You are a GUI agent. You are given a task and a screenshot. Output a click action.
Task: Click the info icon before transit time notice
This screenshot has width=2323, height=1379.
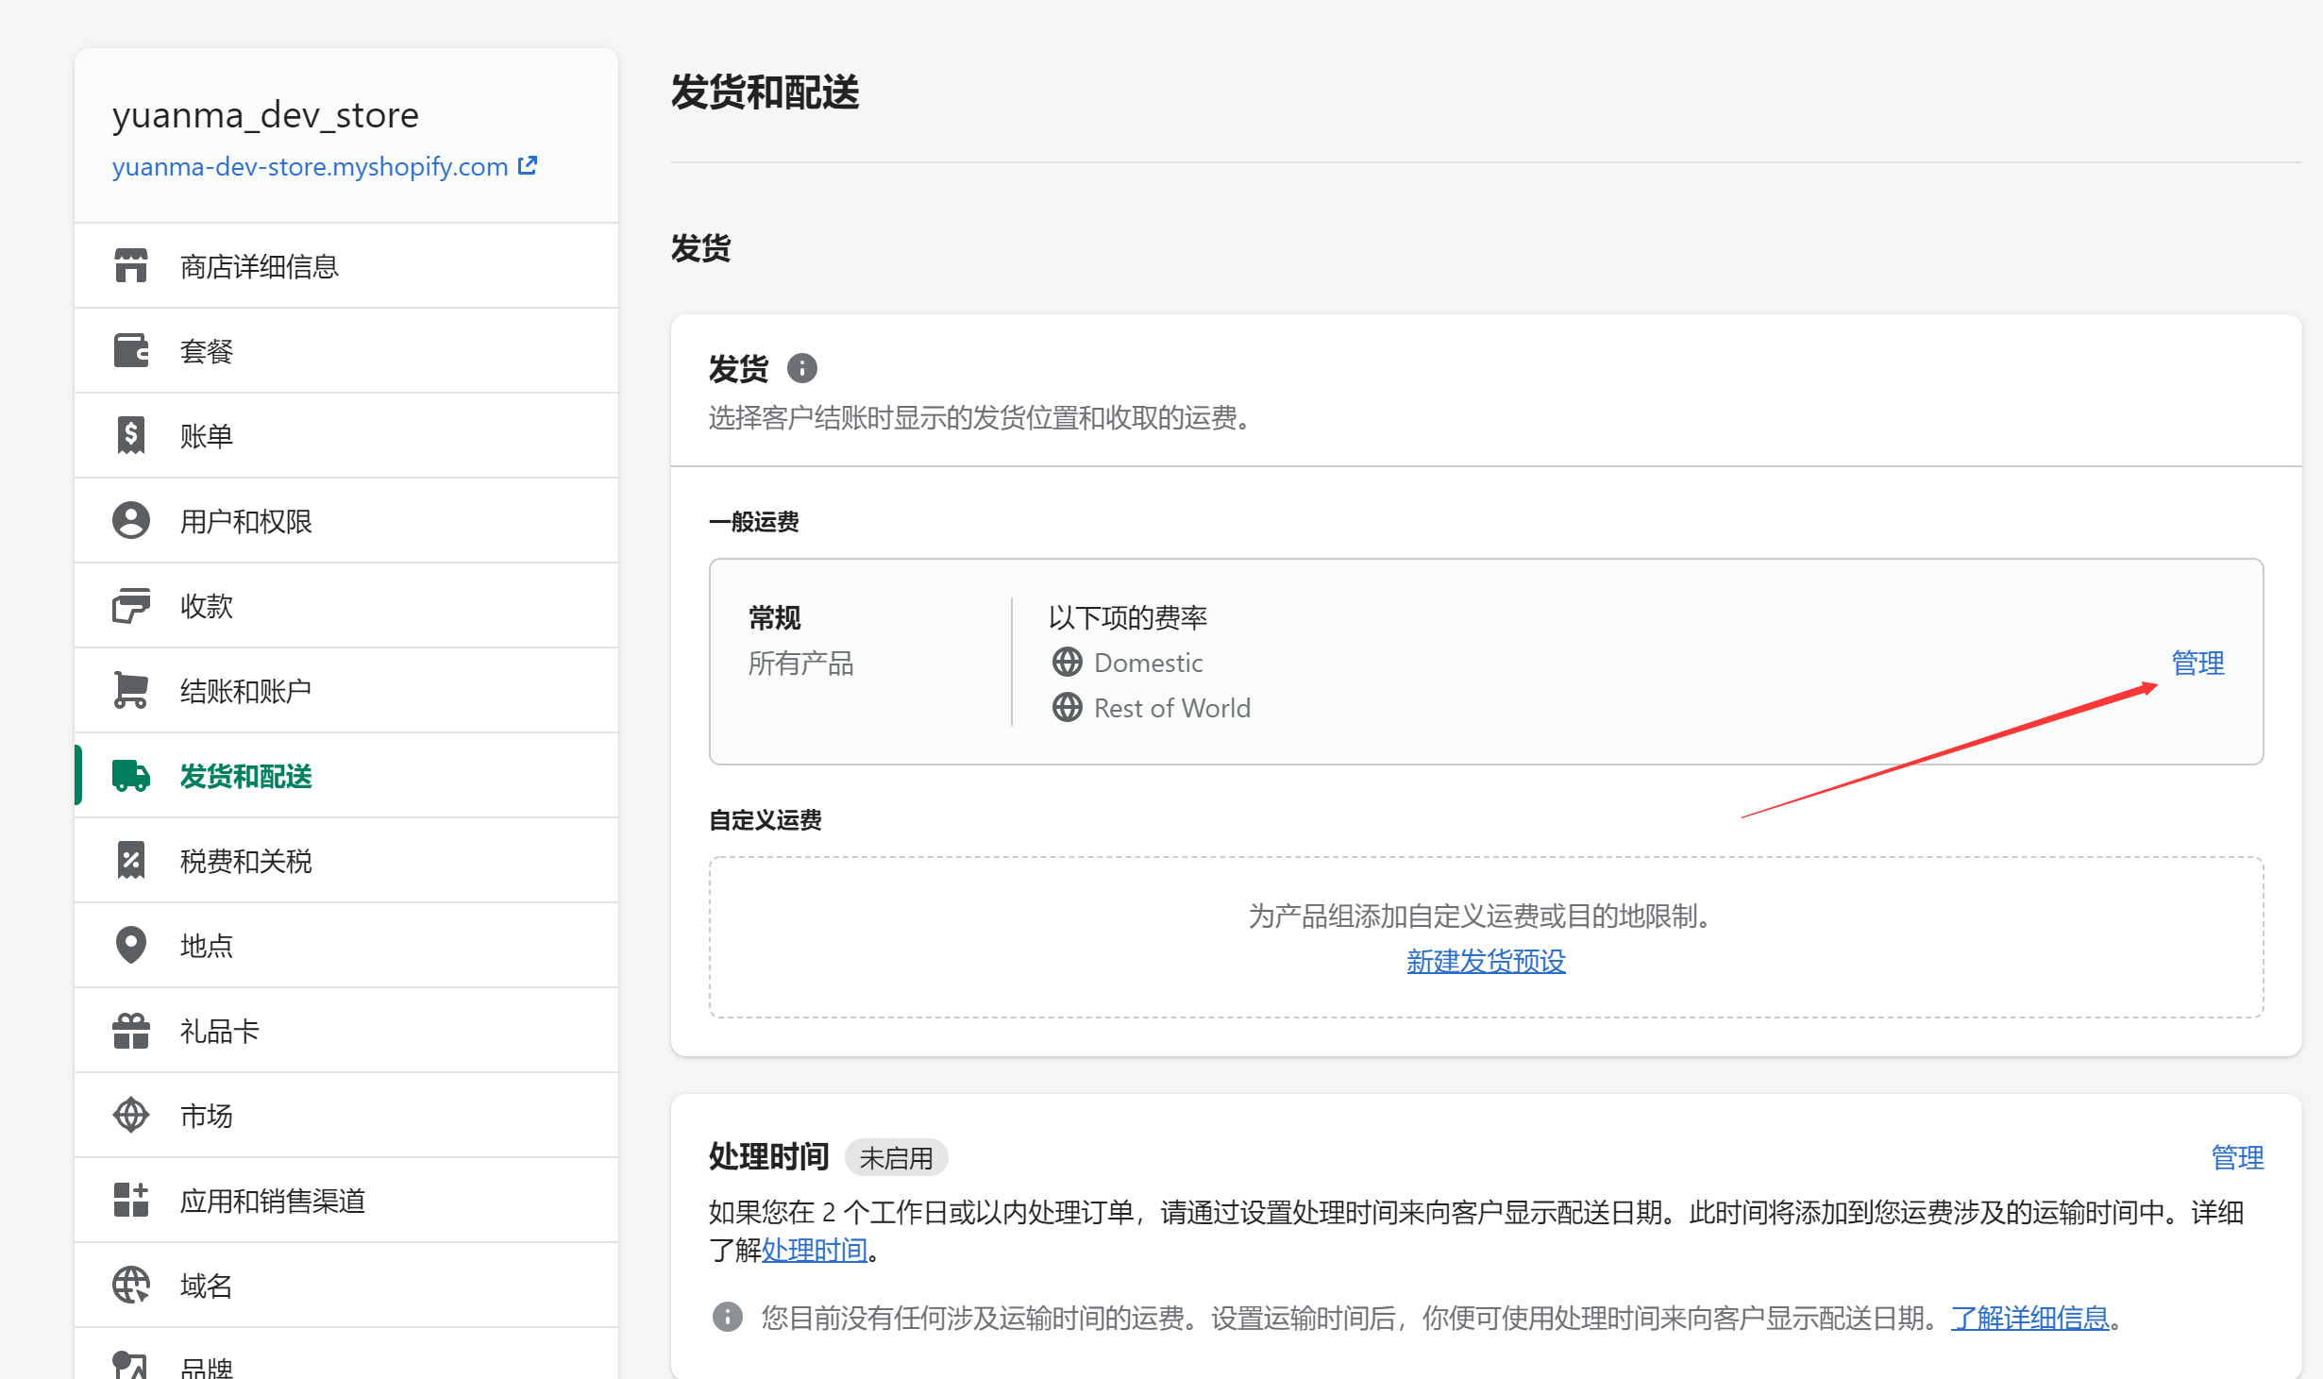(x=727, y=1317)
